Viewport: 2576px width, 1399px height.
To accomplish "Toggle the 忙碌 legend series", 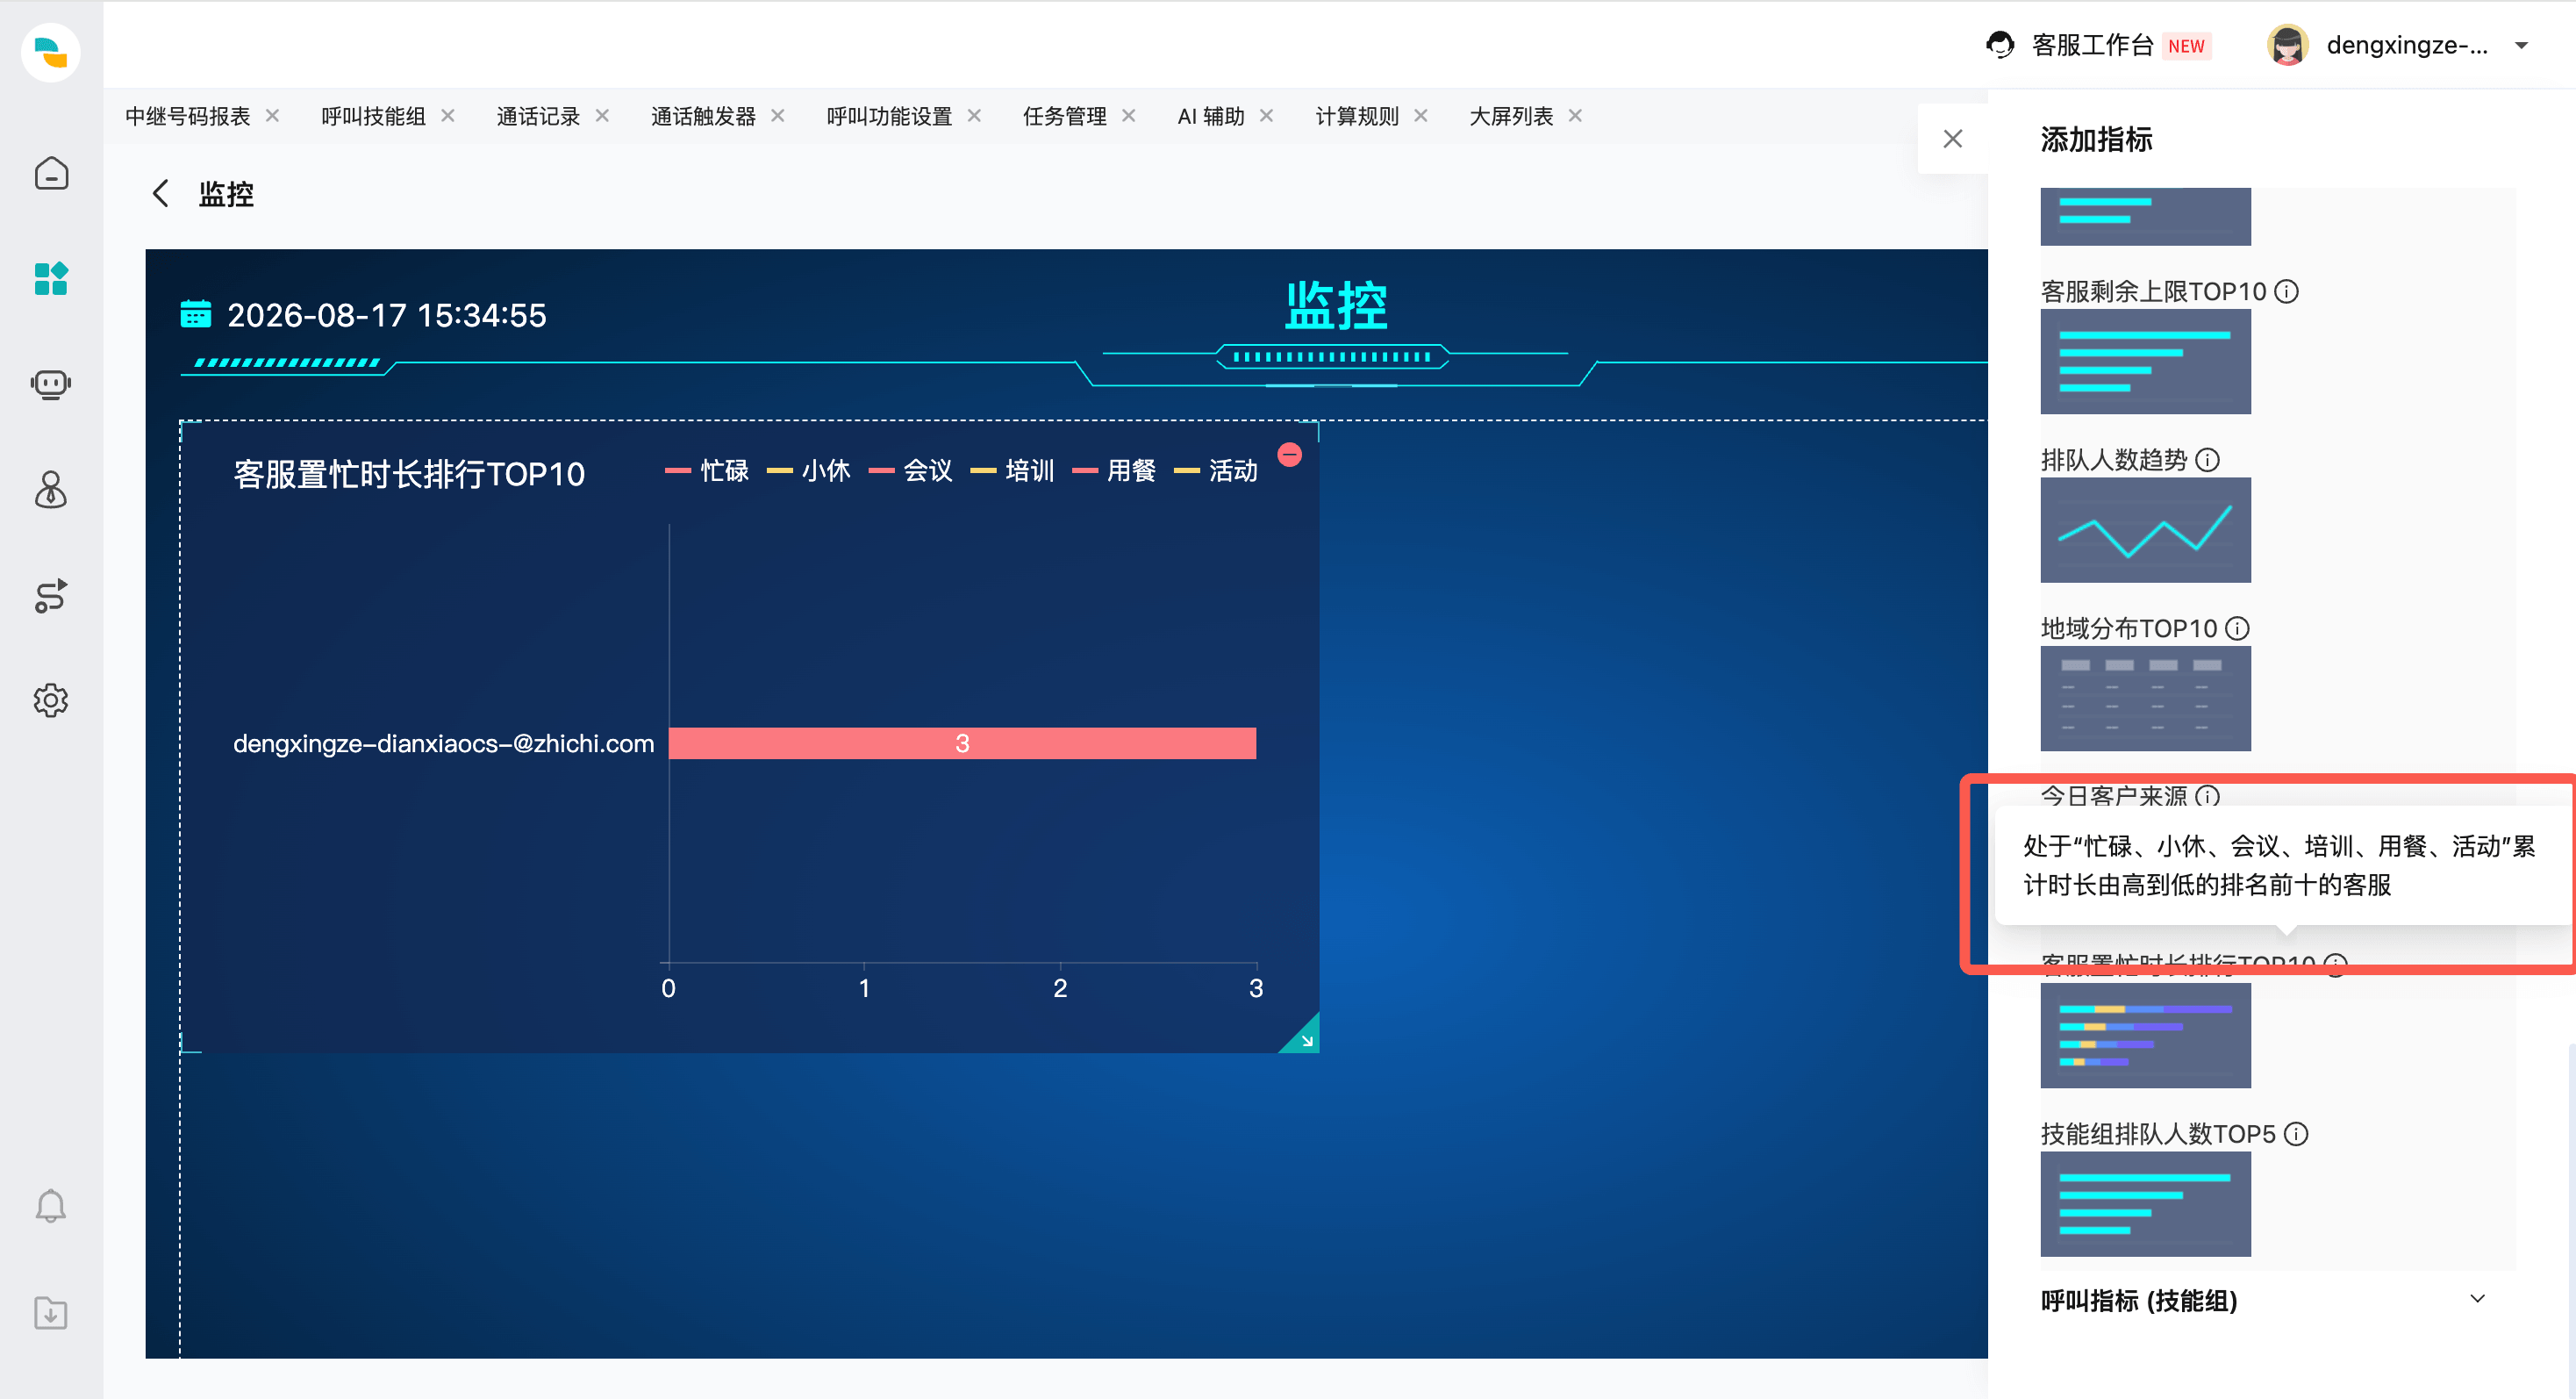I will pos(707,470).
